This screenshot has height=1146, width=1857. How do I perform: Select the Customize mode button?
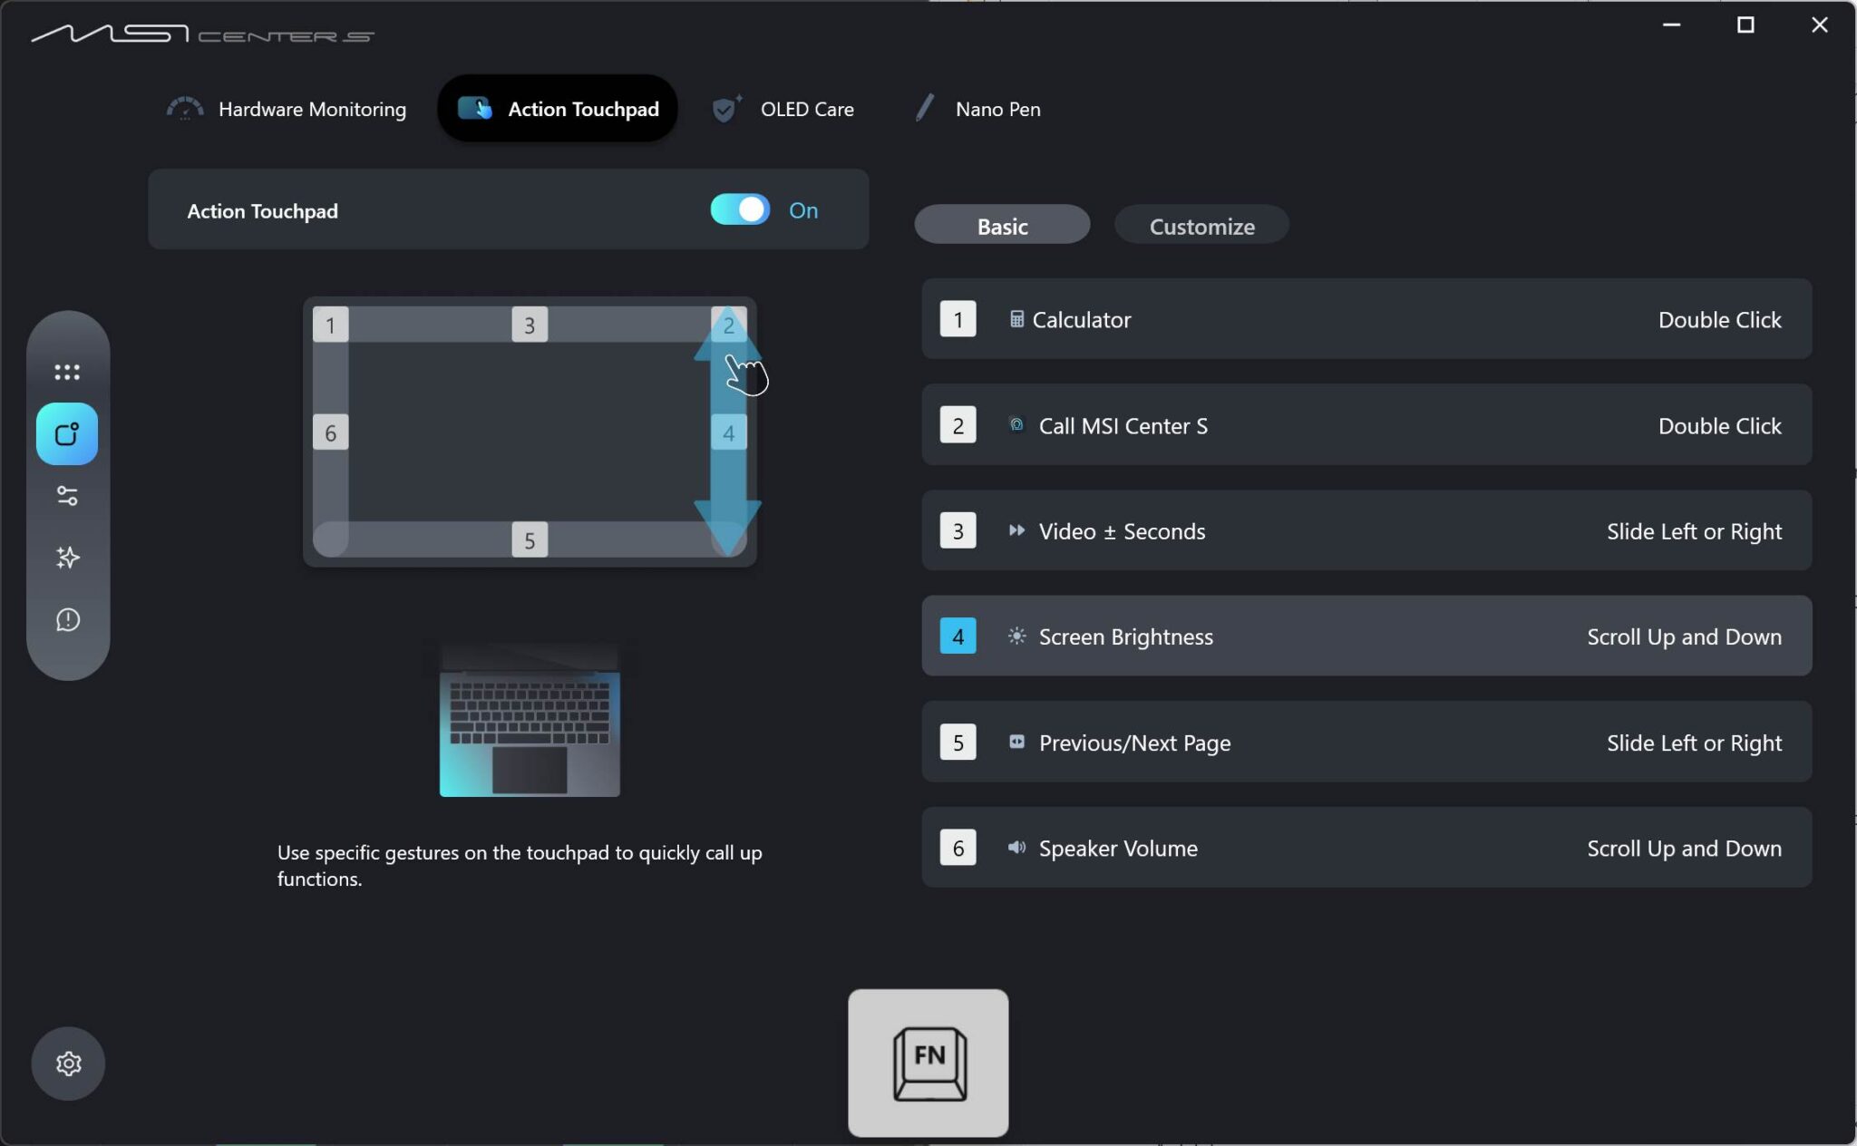coord(1201,226)
